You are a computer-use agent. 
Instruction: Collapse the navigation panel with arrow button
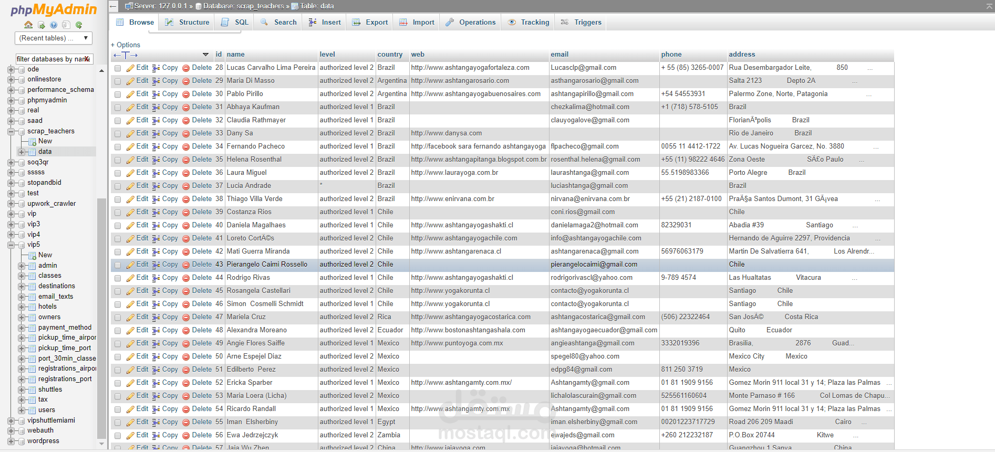[113, 6]
